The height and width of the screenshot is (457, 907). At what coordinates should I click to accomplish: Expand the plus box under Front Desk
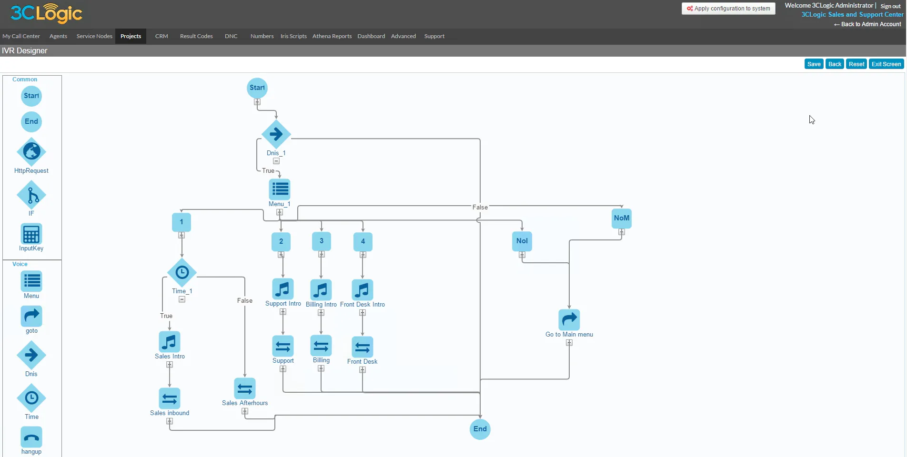tap(363, 370)
